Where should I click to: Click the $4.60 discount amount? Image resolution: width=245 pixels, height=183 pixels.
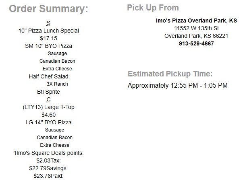point(48,115)
